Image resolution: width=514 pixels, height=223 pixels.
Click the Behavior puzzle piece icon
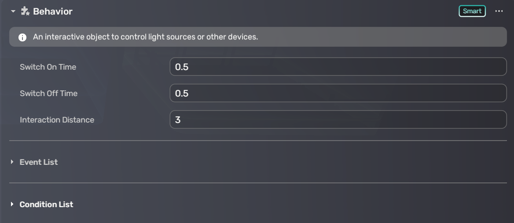(x=25, y=11)
